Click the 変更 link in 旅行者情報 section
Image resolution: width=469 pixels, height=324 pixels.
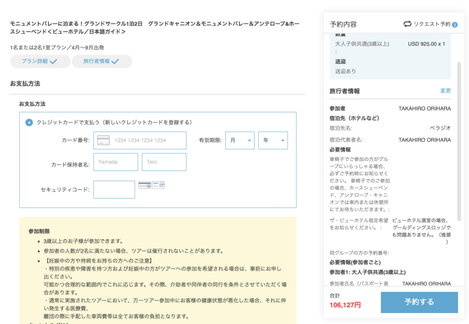(445, 91)
